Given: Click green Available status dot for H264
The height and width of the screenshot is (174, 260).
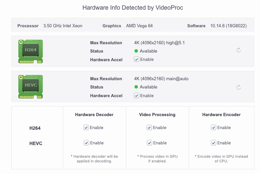Looking at the screenshot, I should (136, 51).
